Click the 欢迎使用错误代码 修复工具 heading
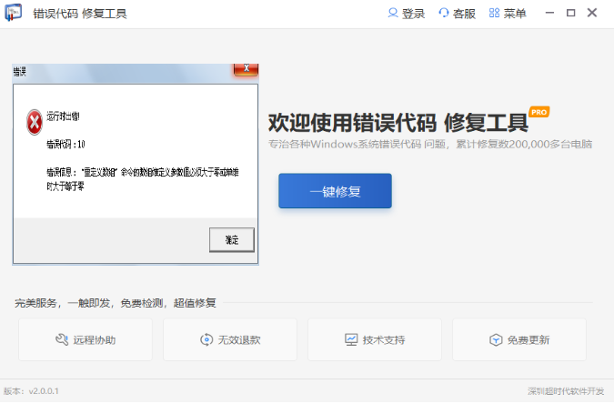Viewport: 614px width, 404px height. (x=398, y=123)
